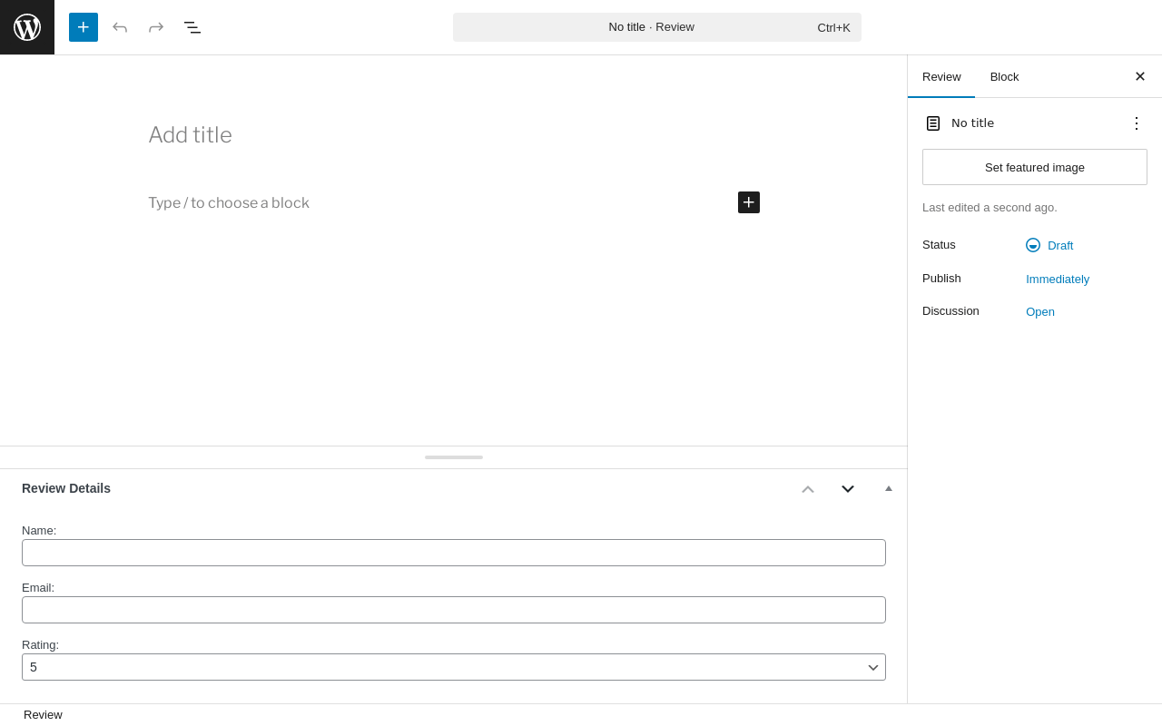Open the Document Overview list view
Image resolution: width=1162 pixels, height=726 pixels.
(192, 27)
